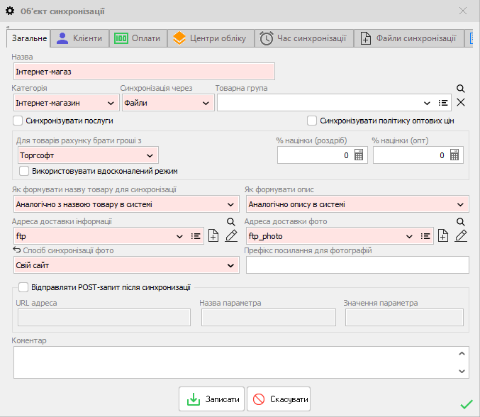Click search magnifier above Товарна група
This screenshot has height=417, width=480.
[x=460, y=89]
